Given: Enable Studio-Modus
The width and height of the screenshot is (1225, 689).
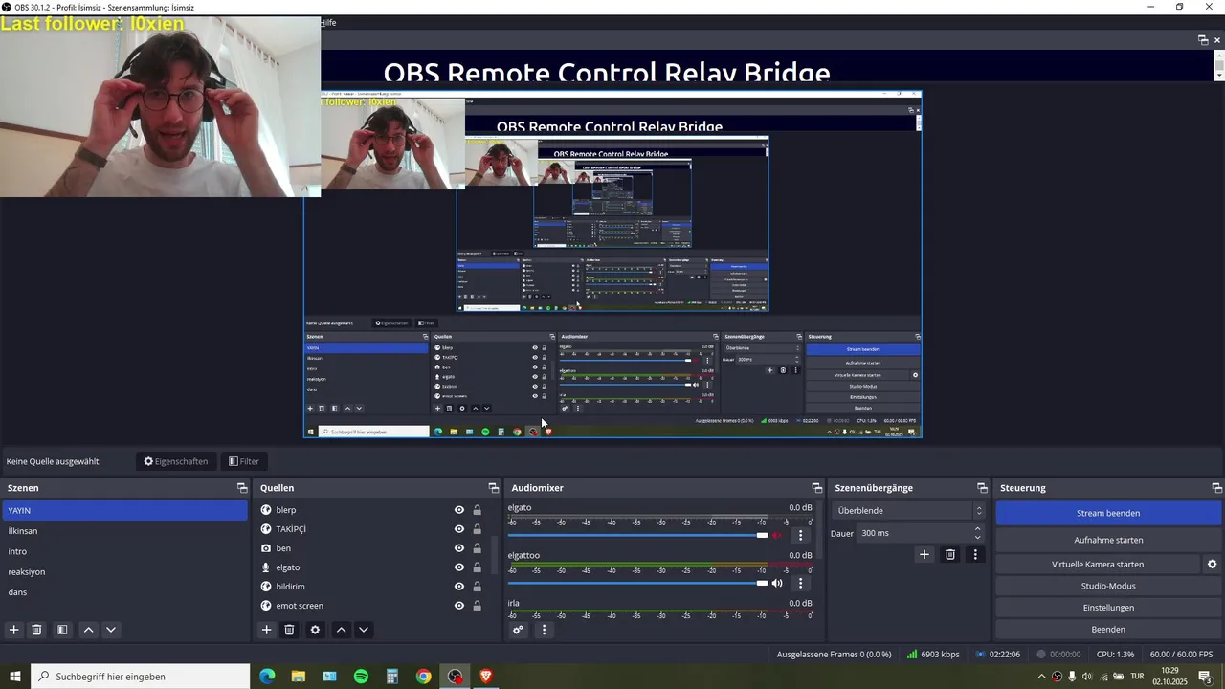Looking at the screenshot, I should coord(1108,586).
